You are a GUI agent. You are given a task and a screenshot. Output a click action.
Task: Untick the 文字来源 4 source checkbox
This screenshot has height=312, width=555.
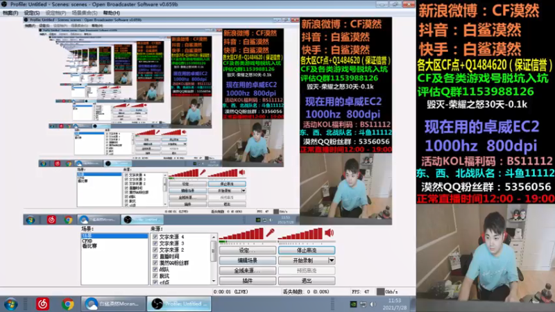click(x=155, y=237)
